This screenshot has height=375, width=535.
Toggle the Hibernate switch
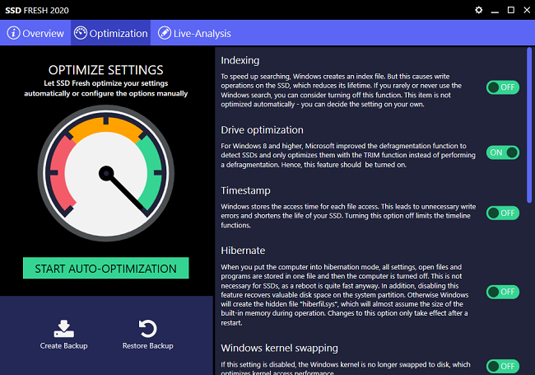(x=503, y=292)
